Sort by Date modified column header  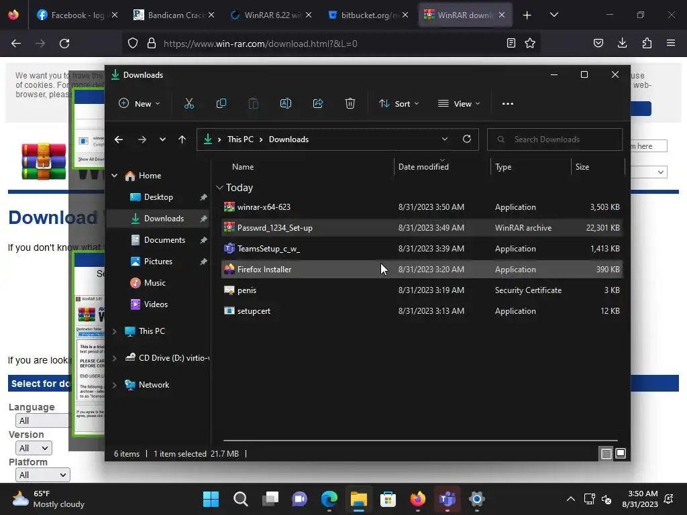click(x=423, y=167)
